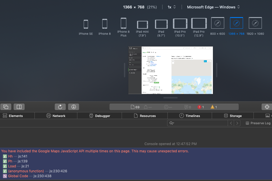Select the iPhone SE device preset
The height and width of the screenshot is (181, 272).
(x=86, y=24)
